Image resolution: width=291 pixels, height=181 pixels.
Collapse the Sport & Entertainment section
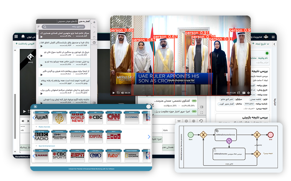36,146
